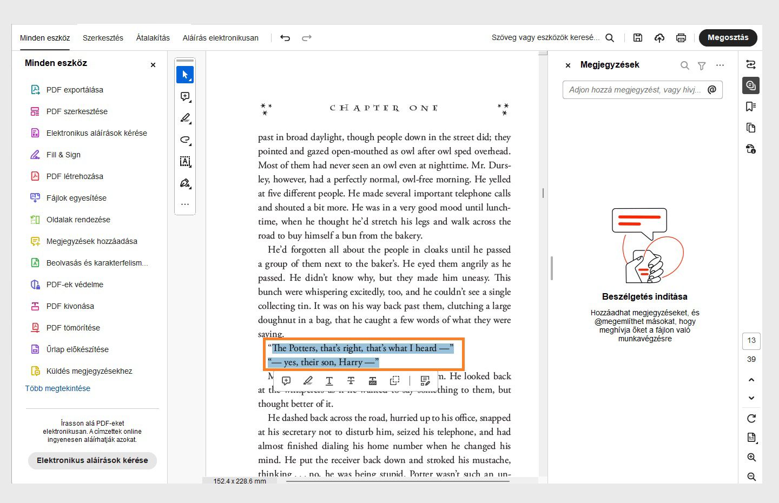Choose the add comment tool in the quick toolbar
The height and width of the screenshot is (503, 779).
(185, 97)
